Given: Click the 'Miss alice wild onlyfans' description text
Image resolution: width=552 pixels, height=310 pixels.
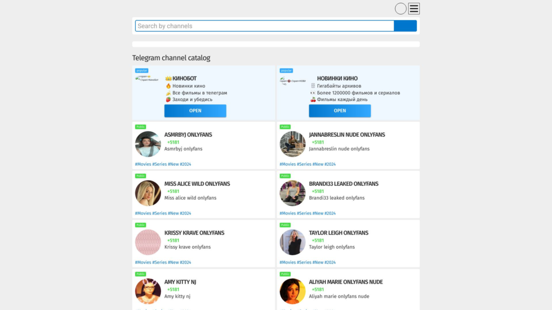Looking at the screenshot, I should pos(190,198).
